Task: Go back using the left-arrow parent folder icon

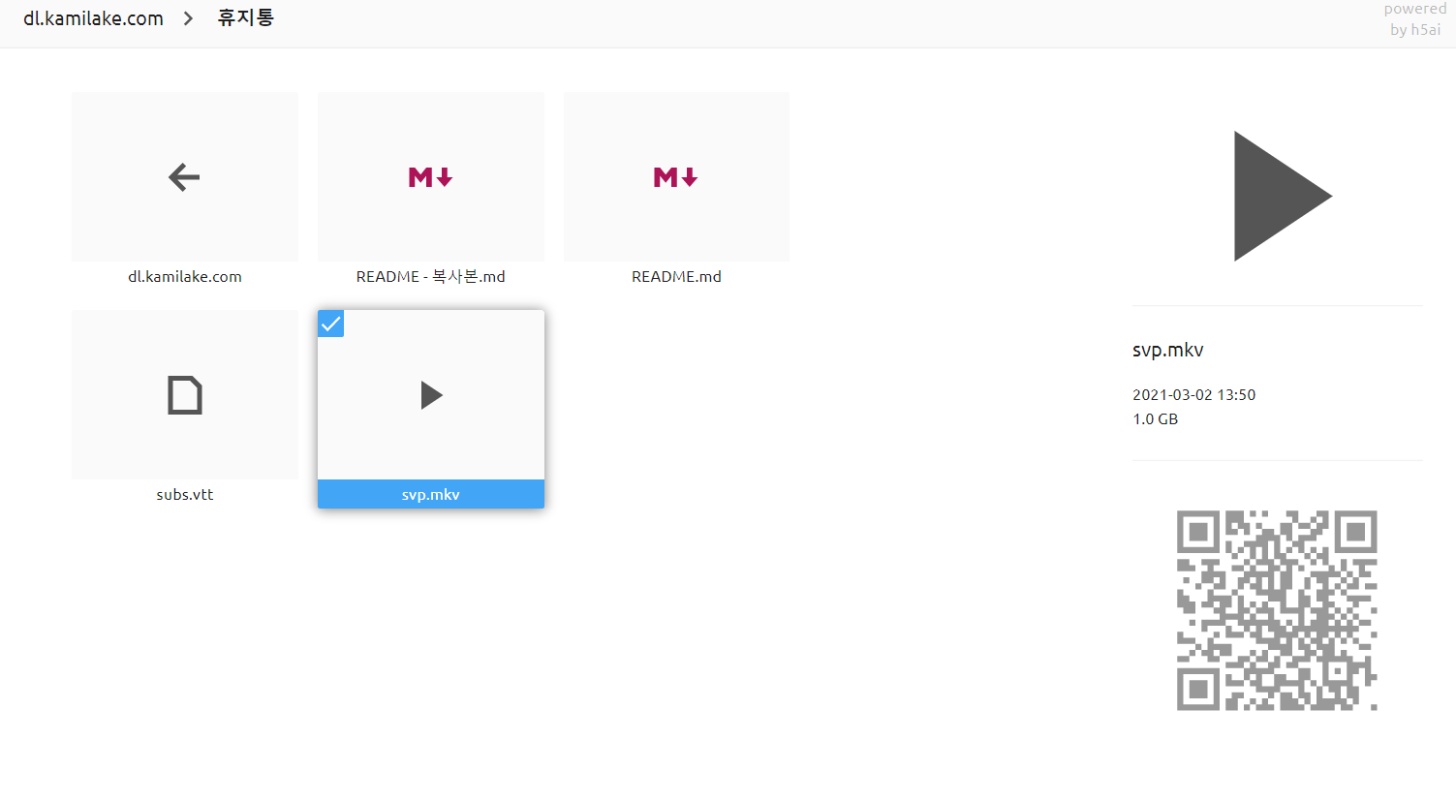Action: 184,177
